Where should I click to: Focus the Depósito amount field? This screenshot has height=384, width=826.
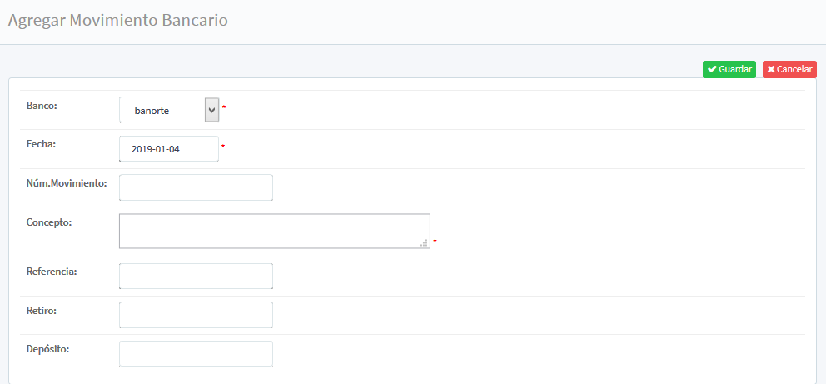pos(196,353)
